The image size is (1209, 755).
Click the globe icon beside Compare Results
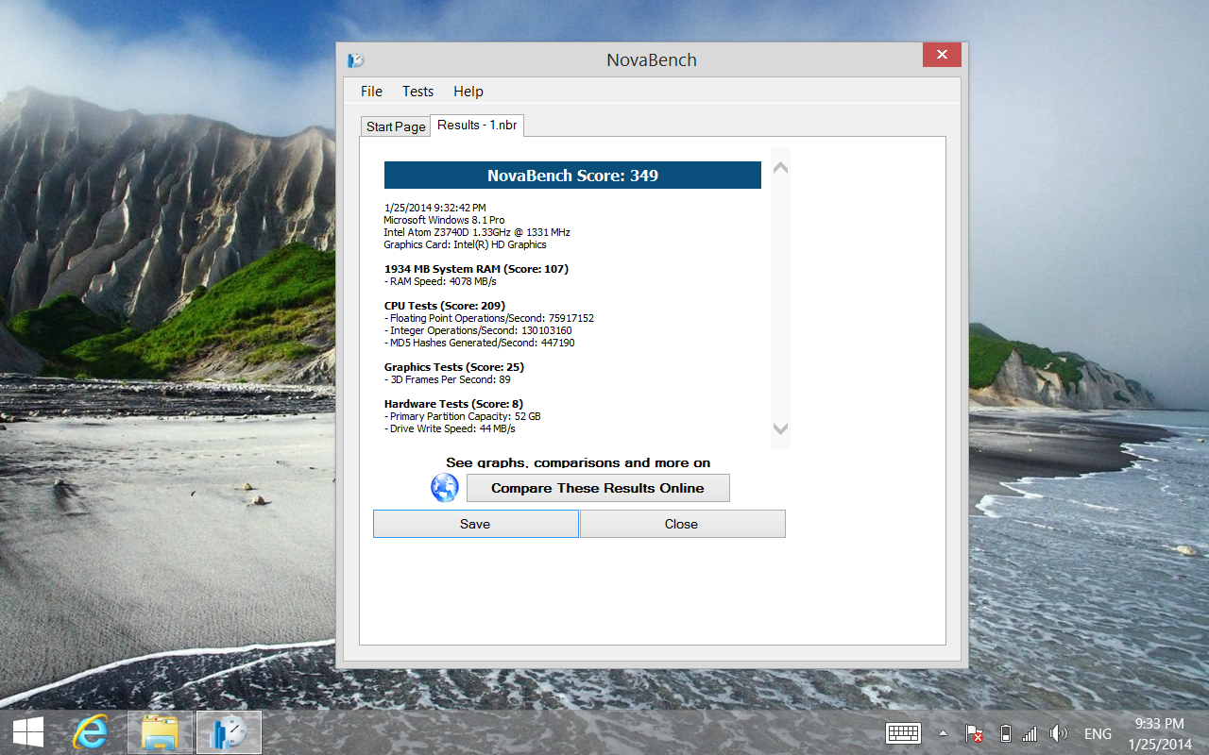(x=444, y=488)
